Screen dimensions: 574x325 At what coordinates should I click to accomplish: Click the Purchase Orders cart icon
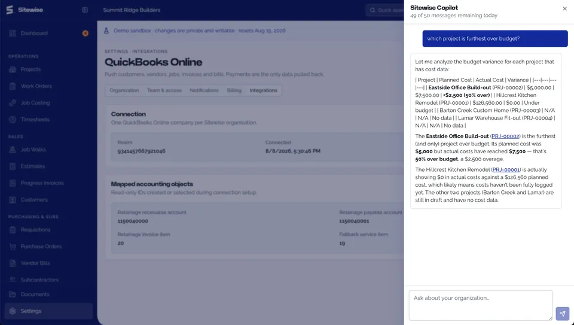13,247
